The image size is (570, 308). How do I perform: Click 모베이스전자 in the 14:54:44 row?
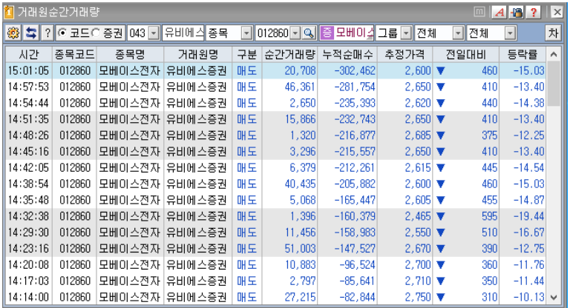point(129,103)
